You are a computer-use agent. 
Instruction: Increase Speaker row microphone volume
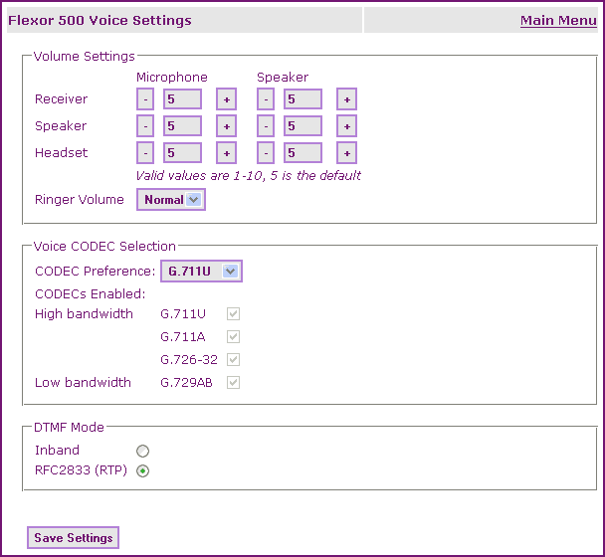227,125
